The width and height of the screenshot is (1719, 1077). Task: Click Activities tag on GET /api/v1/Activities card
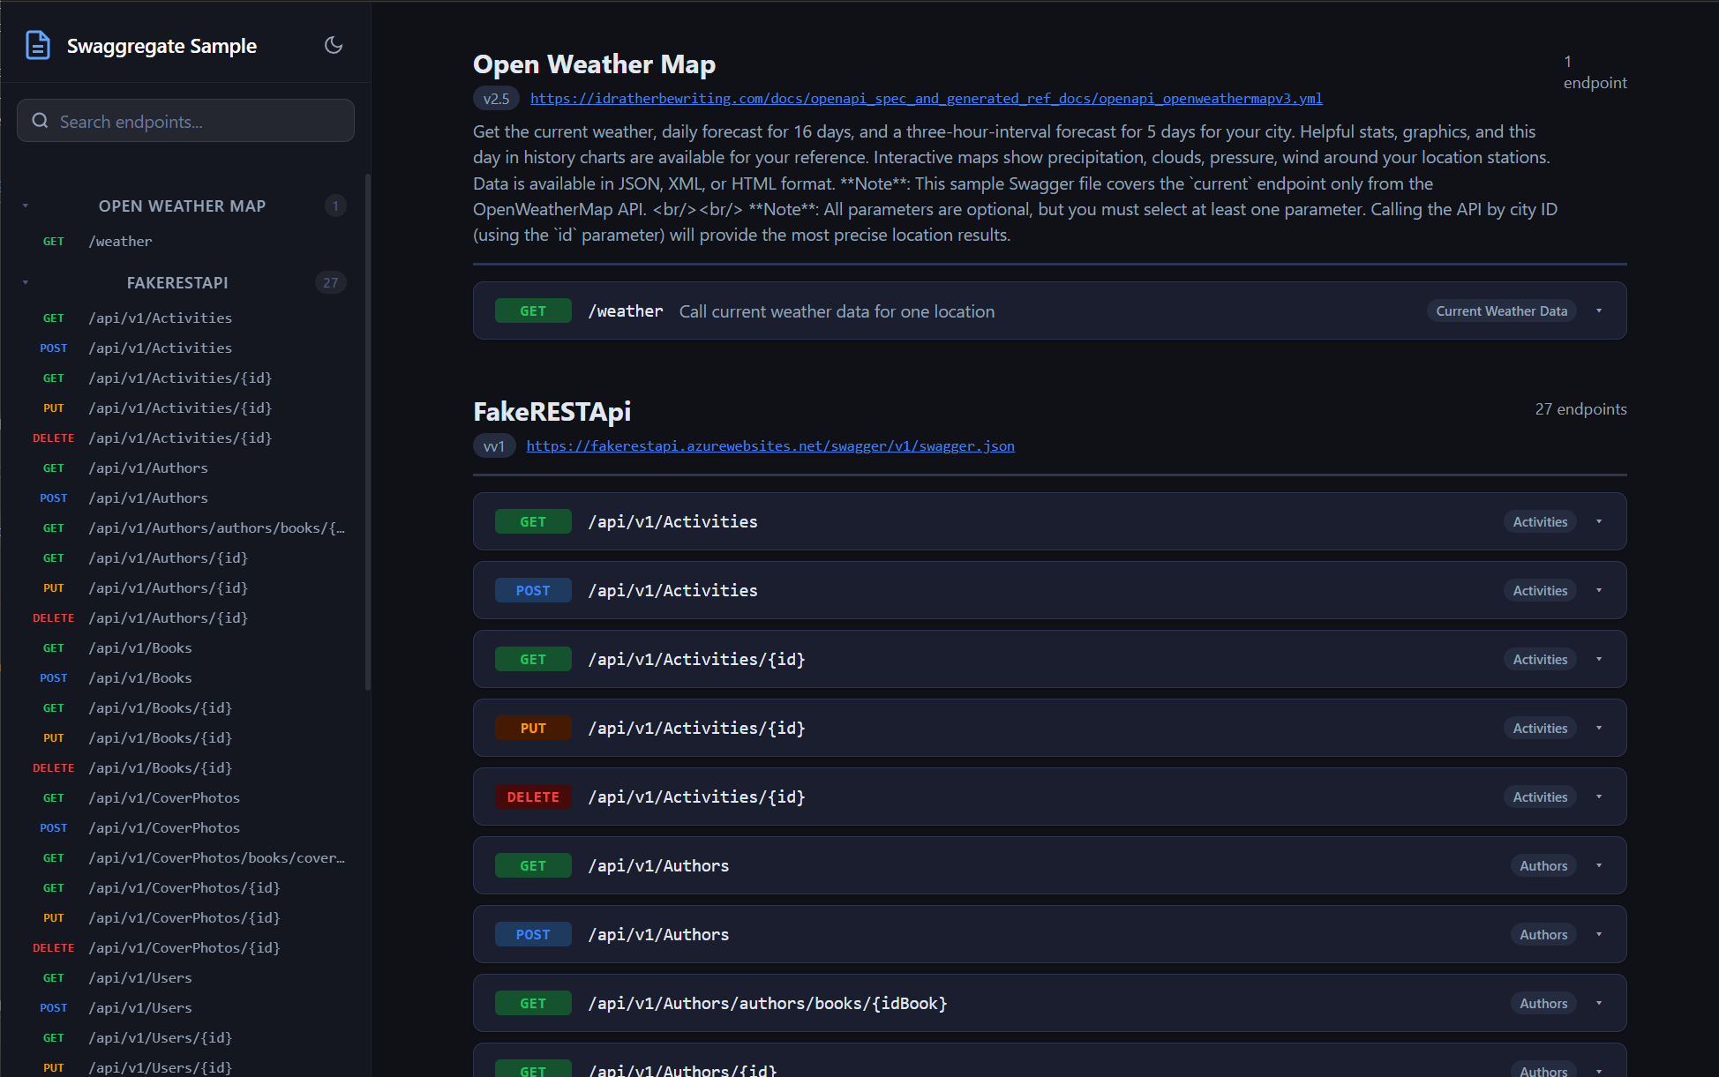coord(1540,521)
